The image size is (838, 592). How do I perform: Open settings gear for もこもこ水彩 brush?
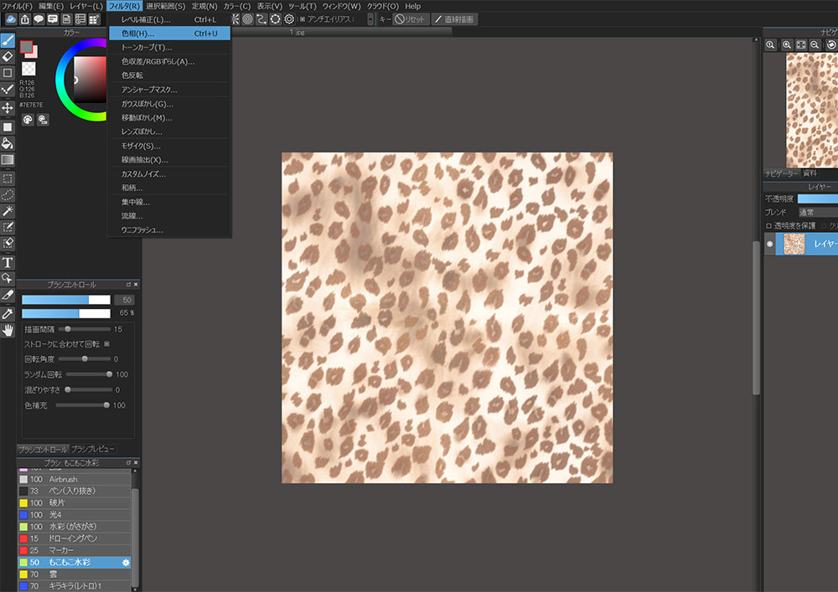tap(126, 563)
